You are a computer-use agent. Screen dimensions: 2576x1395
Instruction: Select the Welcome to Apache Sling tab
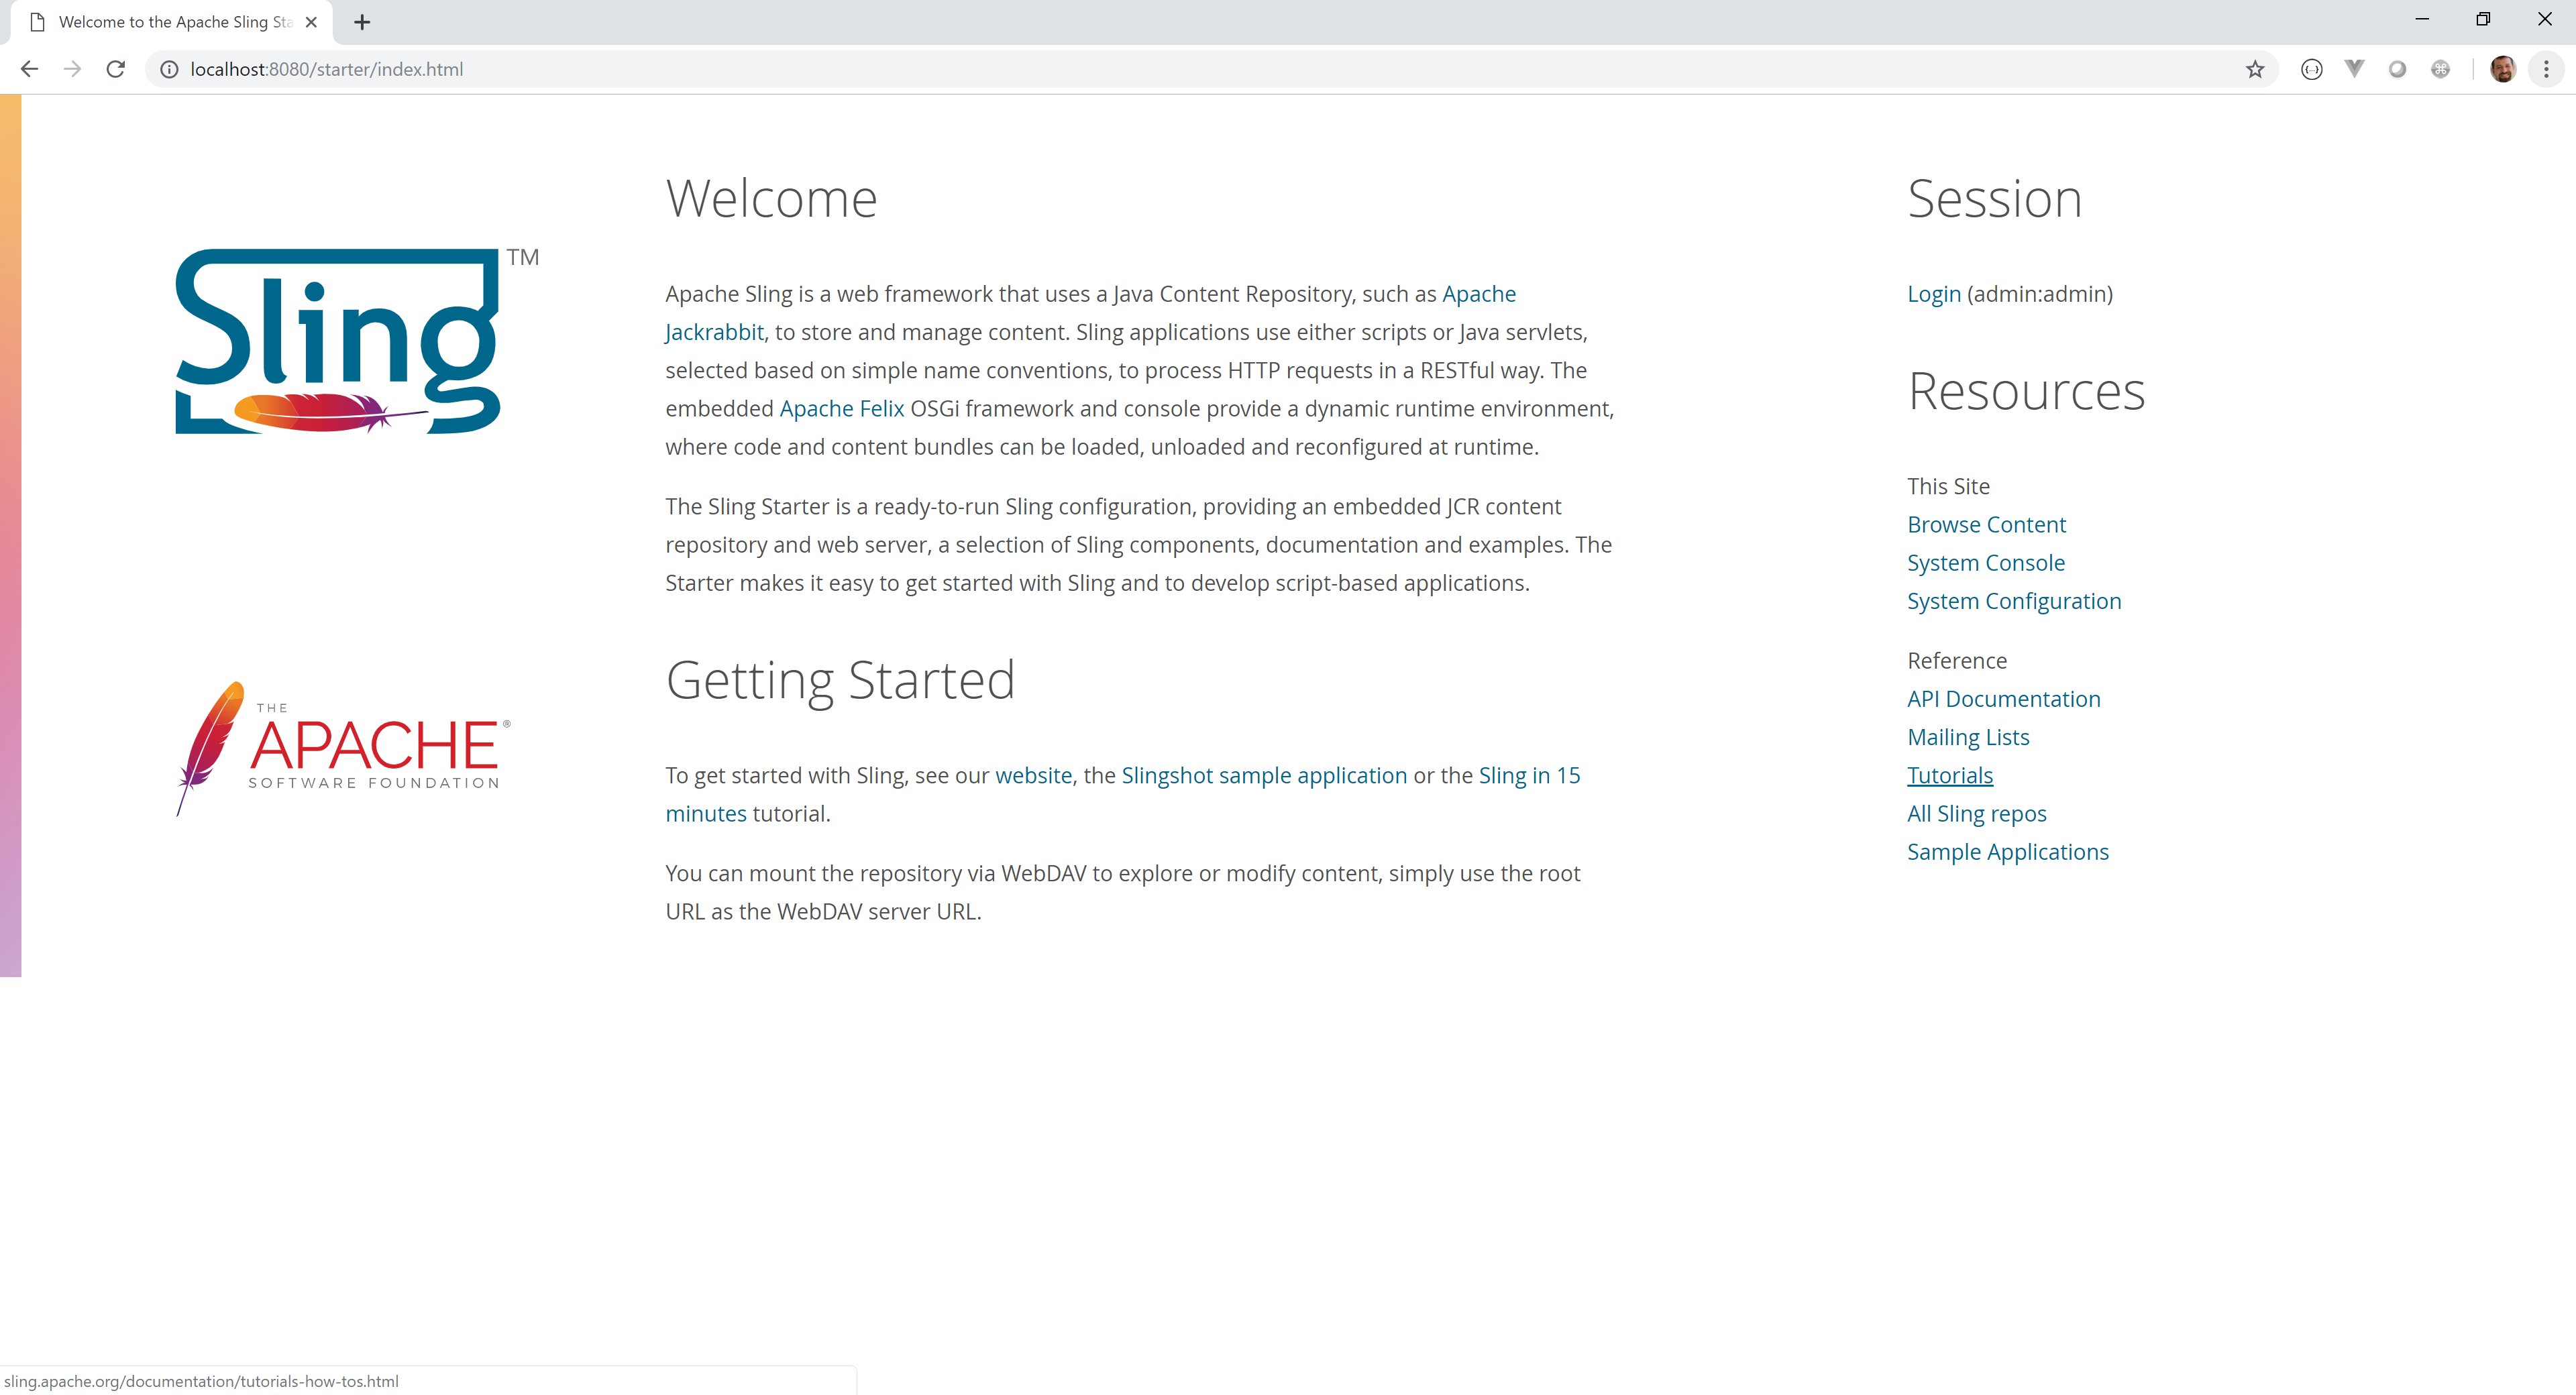[x=170, y=22]
